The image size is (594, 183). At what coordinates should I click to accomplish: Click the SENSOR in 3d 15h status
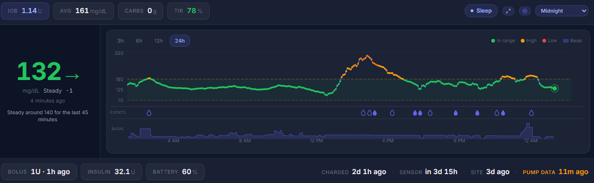tap(428, 172)
